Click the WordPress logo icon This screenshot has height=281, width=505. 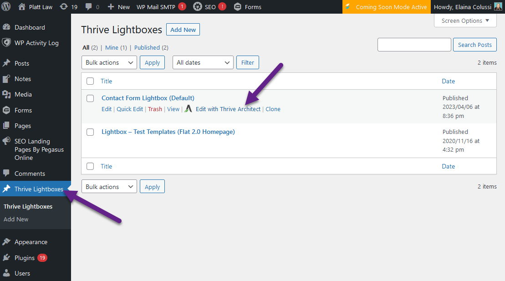pyautogui.click(x=6, y=6)
